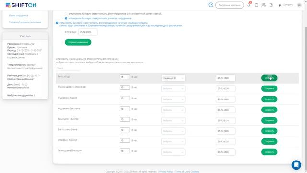Click Сохранить for Игоревич Алексей
The width and height of the screenshot is (307, 173).
tap(269, 142)
